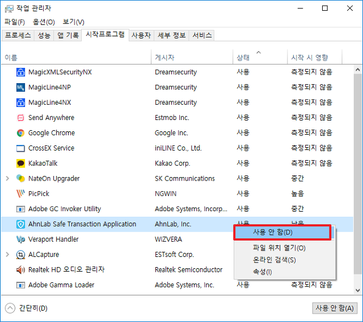The width and height of the screenshot is (363, 322).
Task: Click the AhnLab shield icon
Action: [x=20, y=224]
